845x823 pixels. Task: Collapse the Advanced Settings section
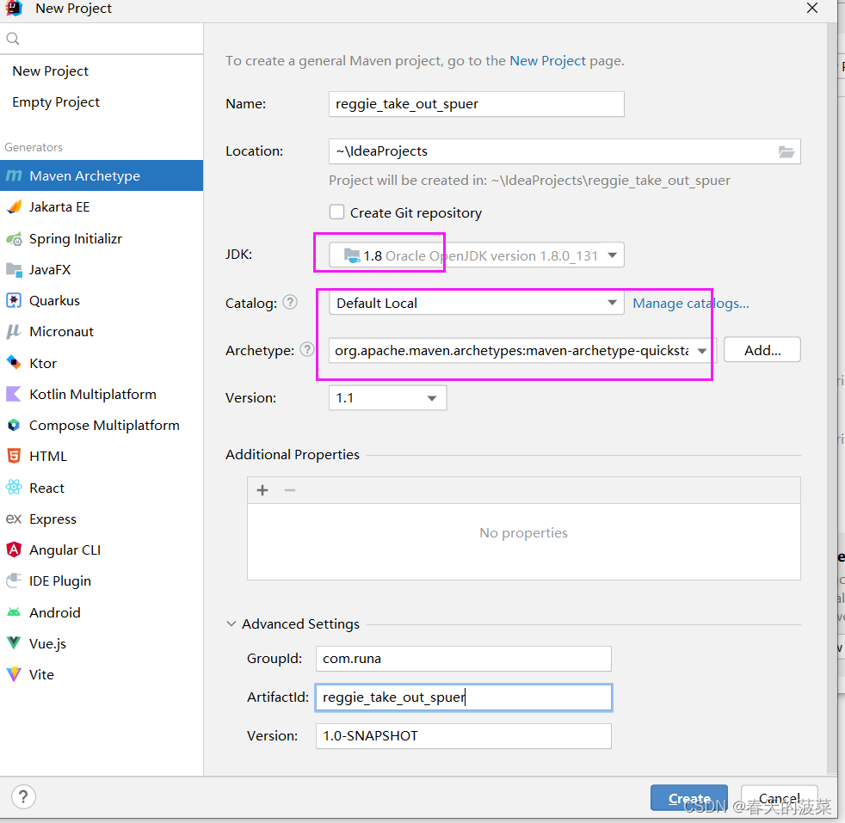click(x=231, y=623)
